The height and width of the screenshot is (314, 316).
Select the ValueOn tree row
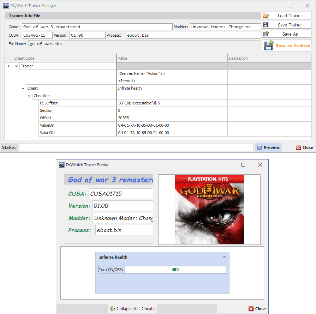[x=77, y=125]
